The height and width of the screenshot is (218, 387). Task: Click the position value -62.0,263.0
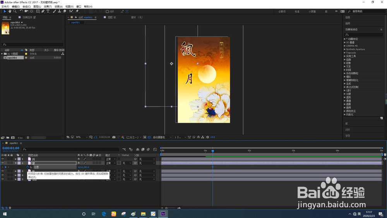tap(83, 167)
